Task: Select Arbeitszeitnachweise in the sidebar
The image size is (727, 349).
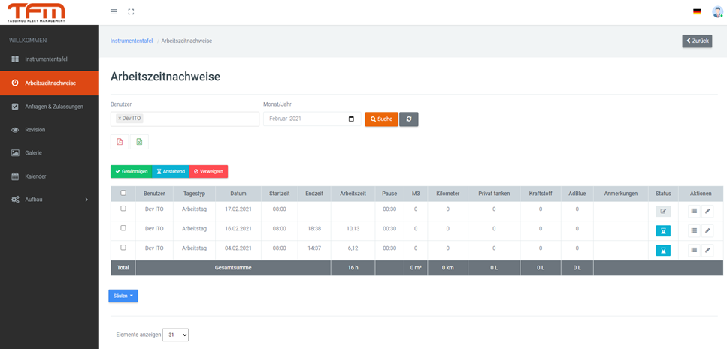Action: 49,83
